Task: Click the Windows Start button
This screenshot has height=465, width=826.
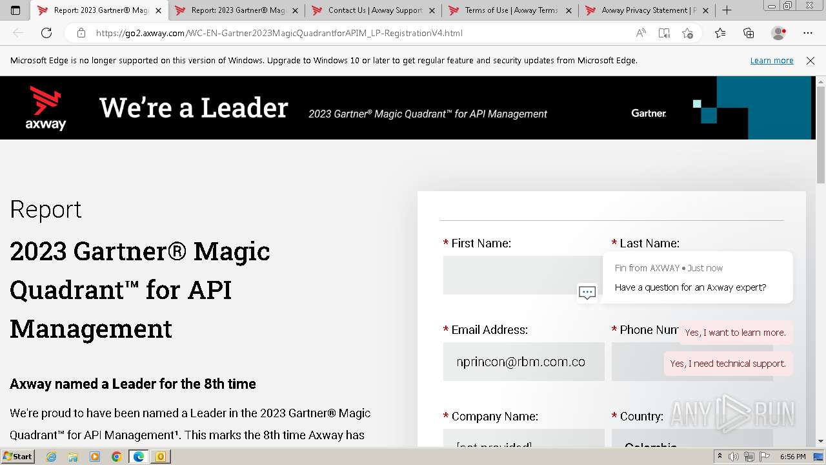Action: (x=17, y=457)
